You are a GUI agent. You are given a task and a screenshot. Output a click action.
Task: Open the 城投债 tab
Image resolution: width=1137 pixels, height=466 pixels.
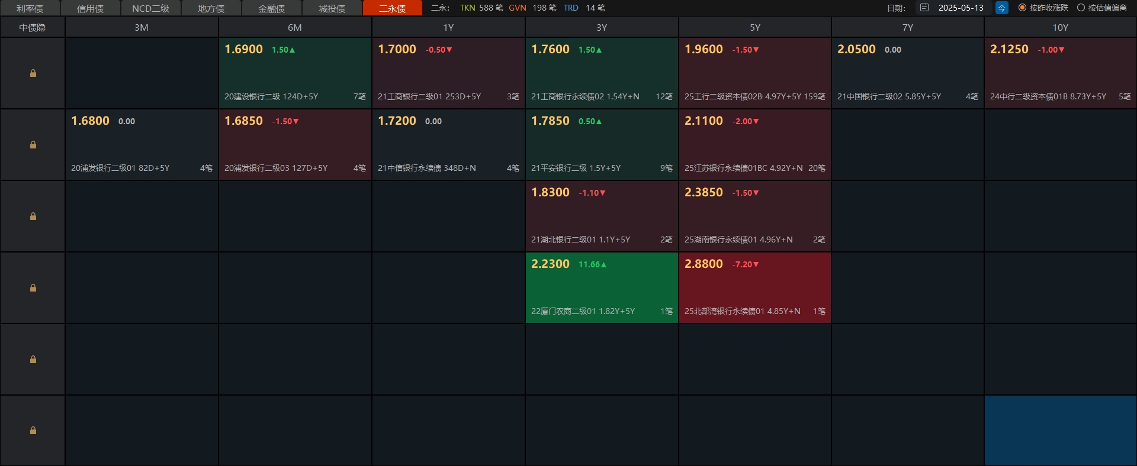click(332, 8)
